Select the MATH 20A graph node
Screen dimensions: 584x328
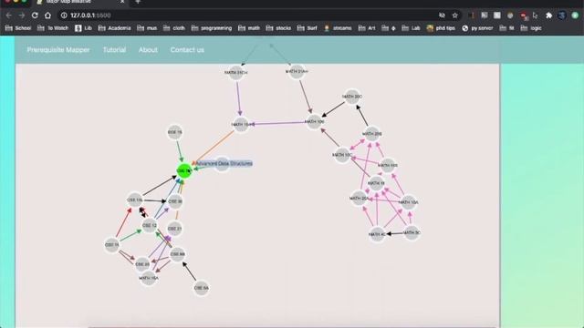click(x=359, y=199)
